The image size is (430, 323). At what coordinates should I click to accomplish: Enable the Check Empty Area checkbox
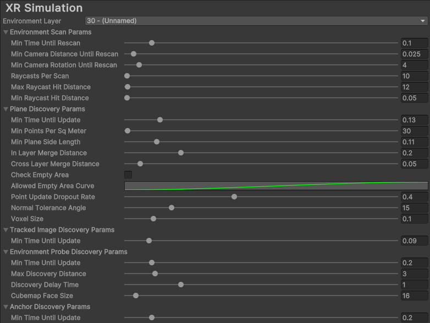click(x=128, y=175)
